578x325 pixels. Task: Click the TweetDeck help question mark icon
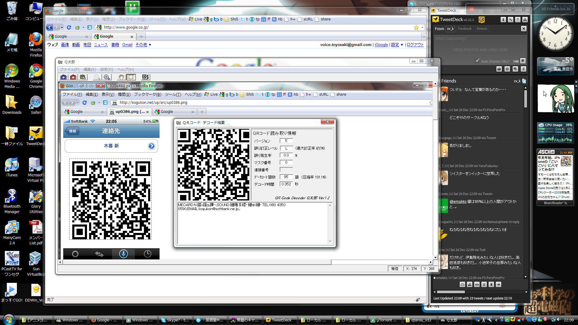tap(518, 20)
